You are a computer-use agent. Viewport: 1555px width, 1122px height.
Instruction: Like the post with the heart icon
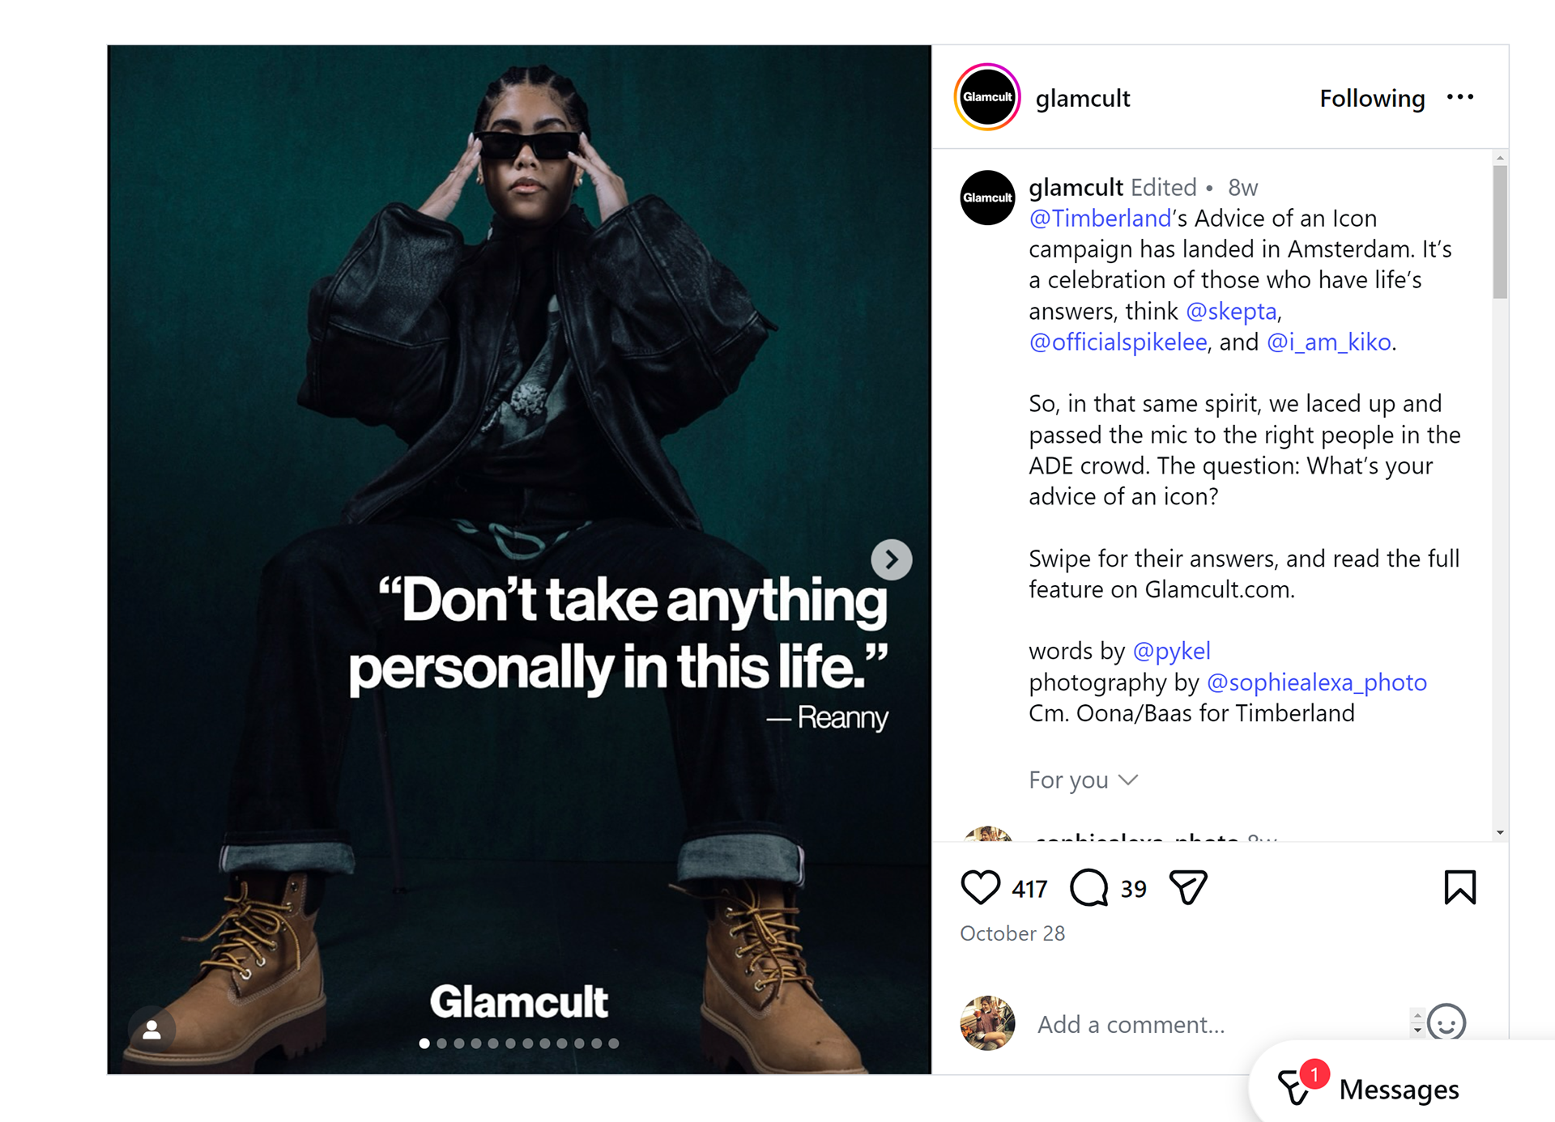click(x=980, y=887)
